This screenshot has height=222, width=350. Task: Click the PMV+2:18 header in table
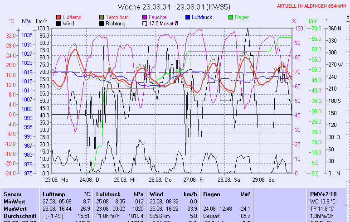coord(322,194)
